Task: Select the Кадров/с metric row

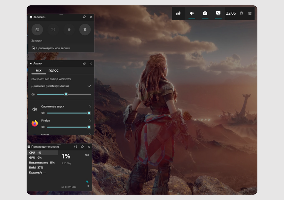Action: [43, 173]
